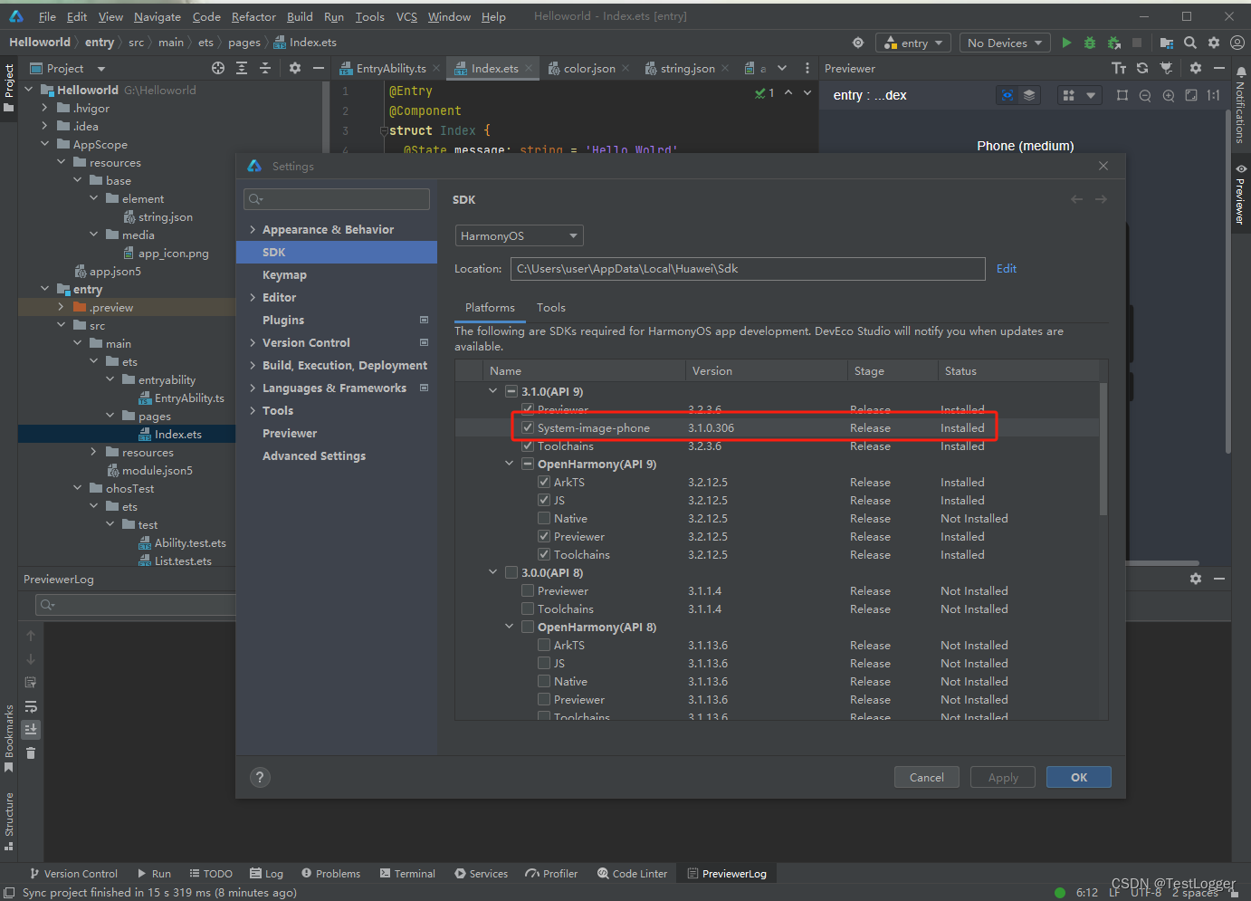Viewport: 1251px width, 901px height.
Task: Click the Previewer font size Tт icon
Action: [x=1119, y=68]
